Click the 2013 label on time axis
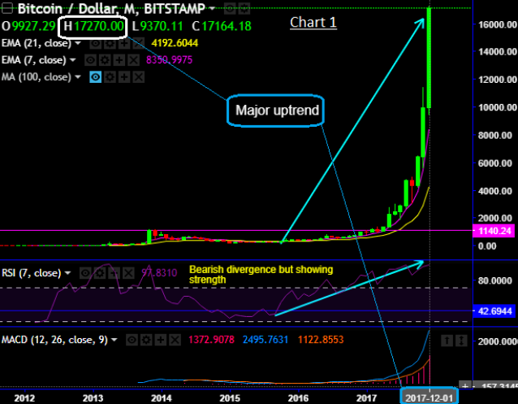Image resolution: width=518 pixels, height=404 pixels. [93, 397]
